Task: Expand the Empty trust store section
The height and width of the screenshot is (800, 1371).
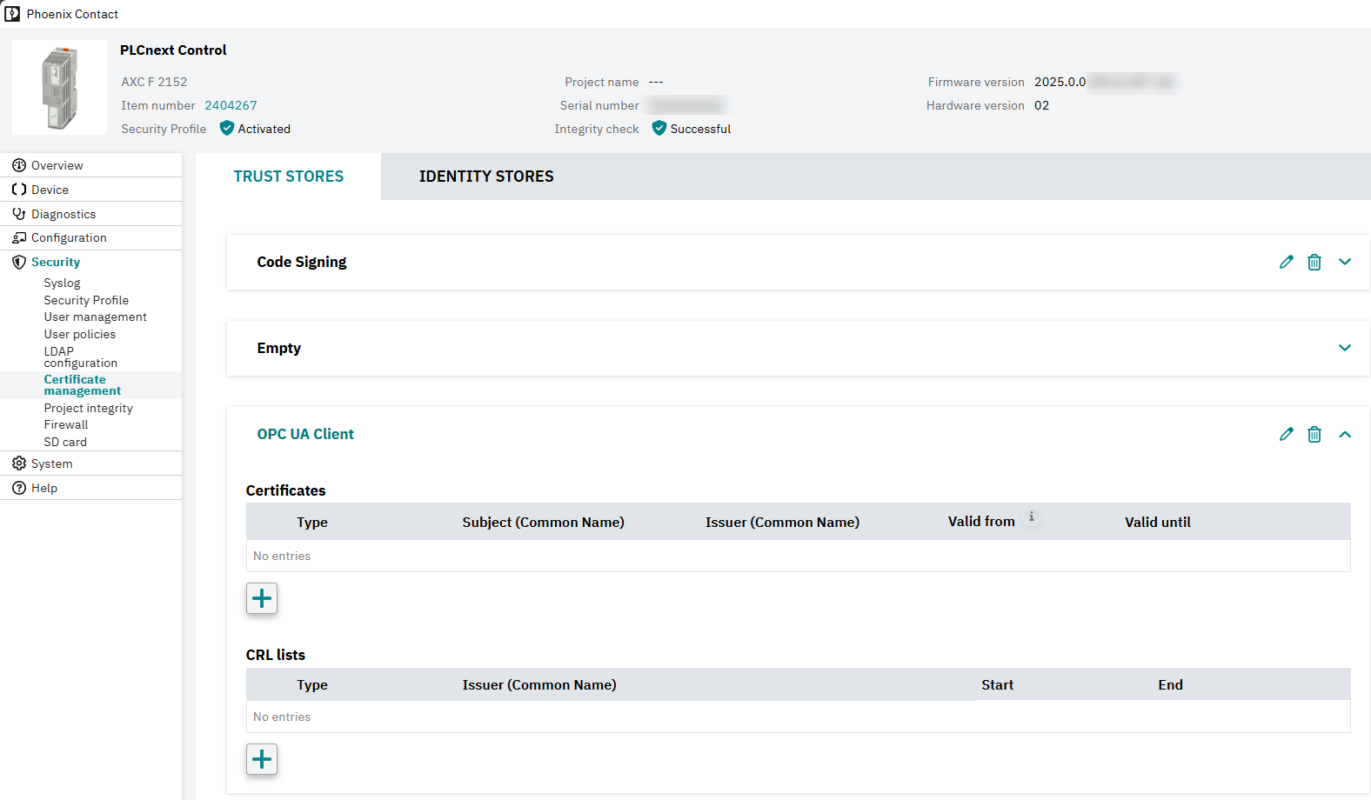Action: [x=1345, y=348]
